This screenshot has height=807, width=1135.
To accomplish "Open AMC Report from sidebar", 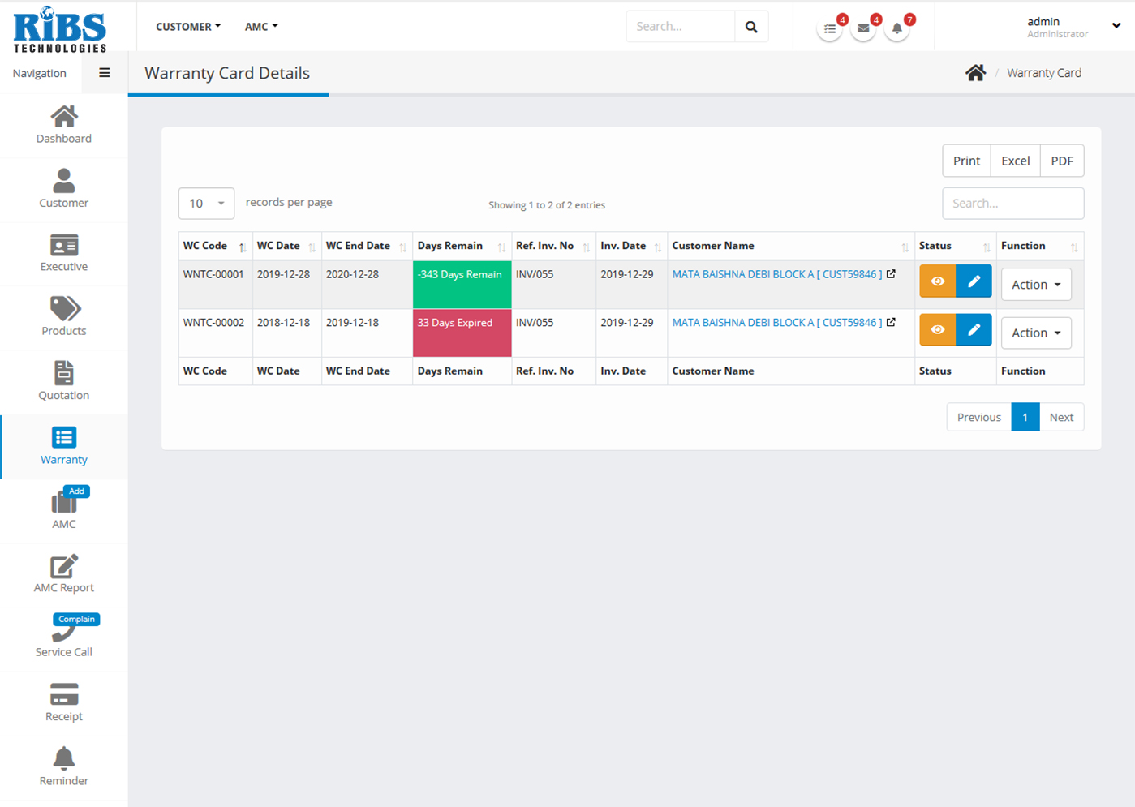I will coord(63,574).
